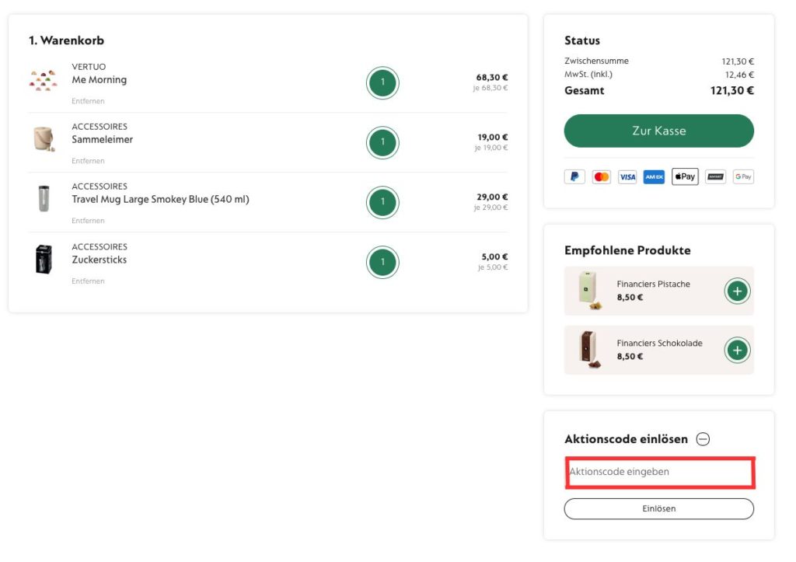Click the VISA payment icon
The width and height of the screenshot is (796, 562).
pyautogui.click(x=627, y=176)
